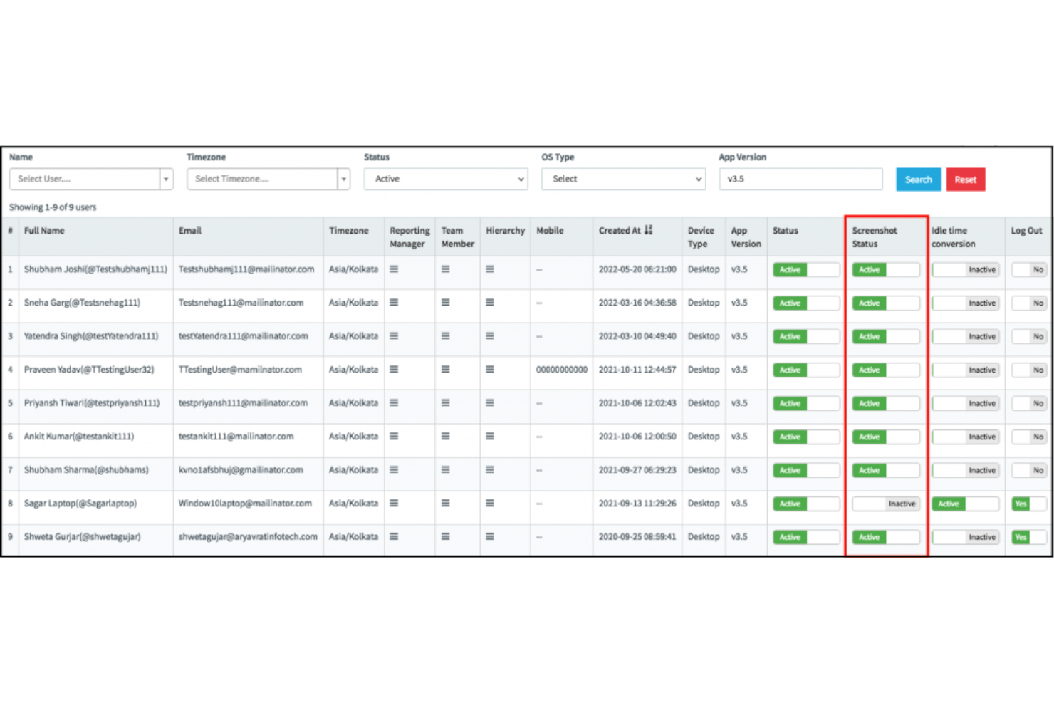Toggle Status switch for Shweta Gurjar
This screenshot has height=703, width=1054.
click(806, 538)
